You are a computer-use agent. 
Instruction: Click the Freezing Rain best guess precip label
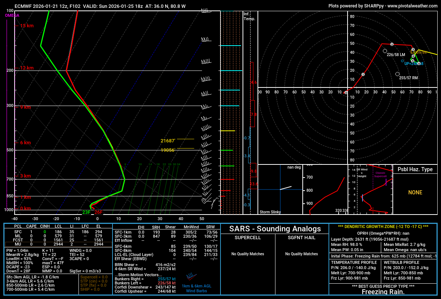coord(383,292)
